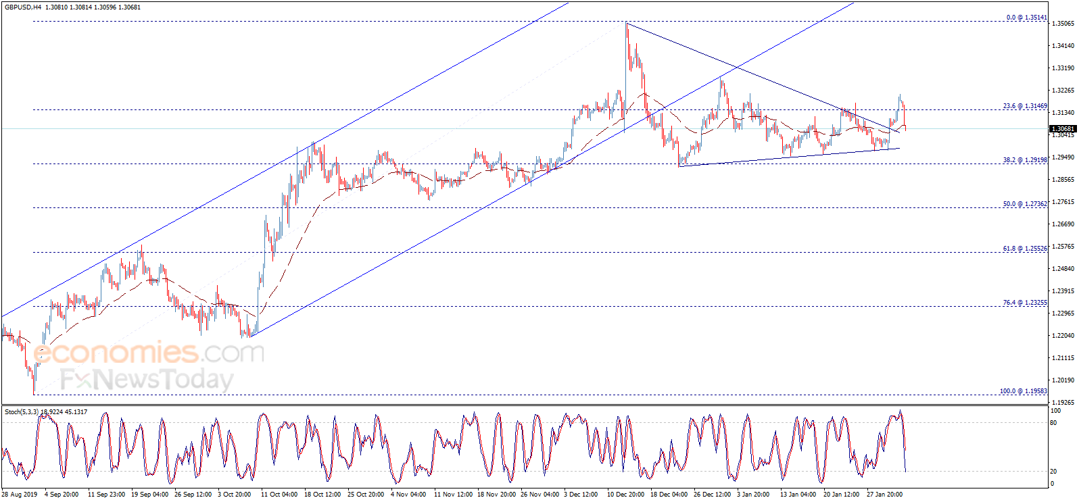The height and width of the screenshot is (502, 1079).
Task: Click price axis value 1.23915
Action: coord(1063,291)
